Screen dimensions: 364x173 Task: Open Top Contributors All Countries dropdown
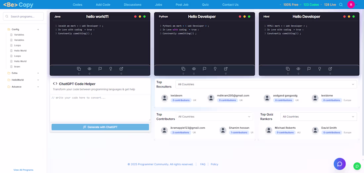(x=214, y=117)
